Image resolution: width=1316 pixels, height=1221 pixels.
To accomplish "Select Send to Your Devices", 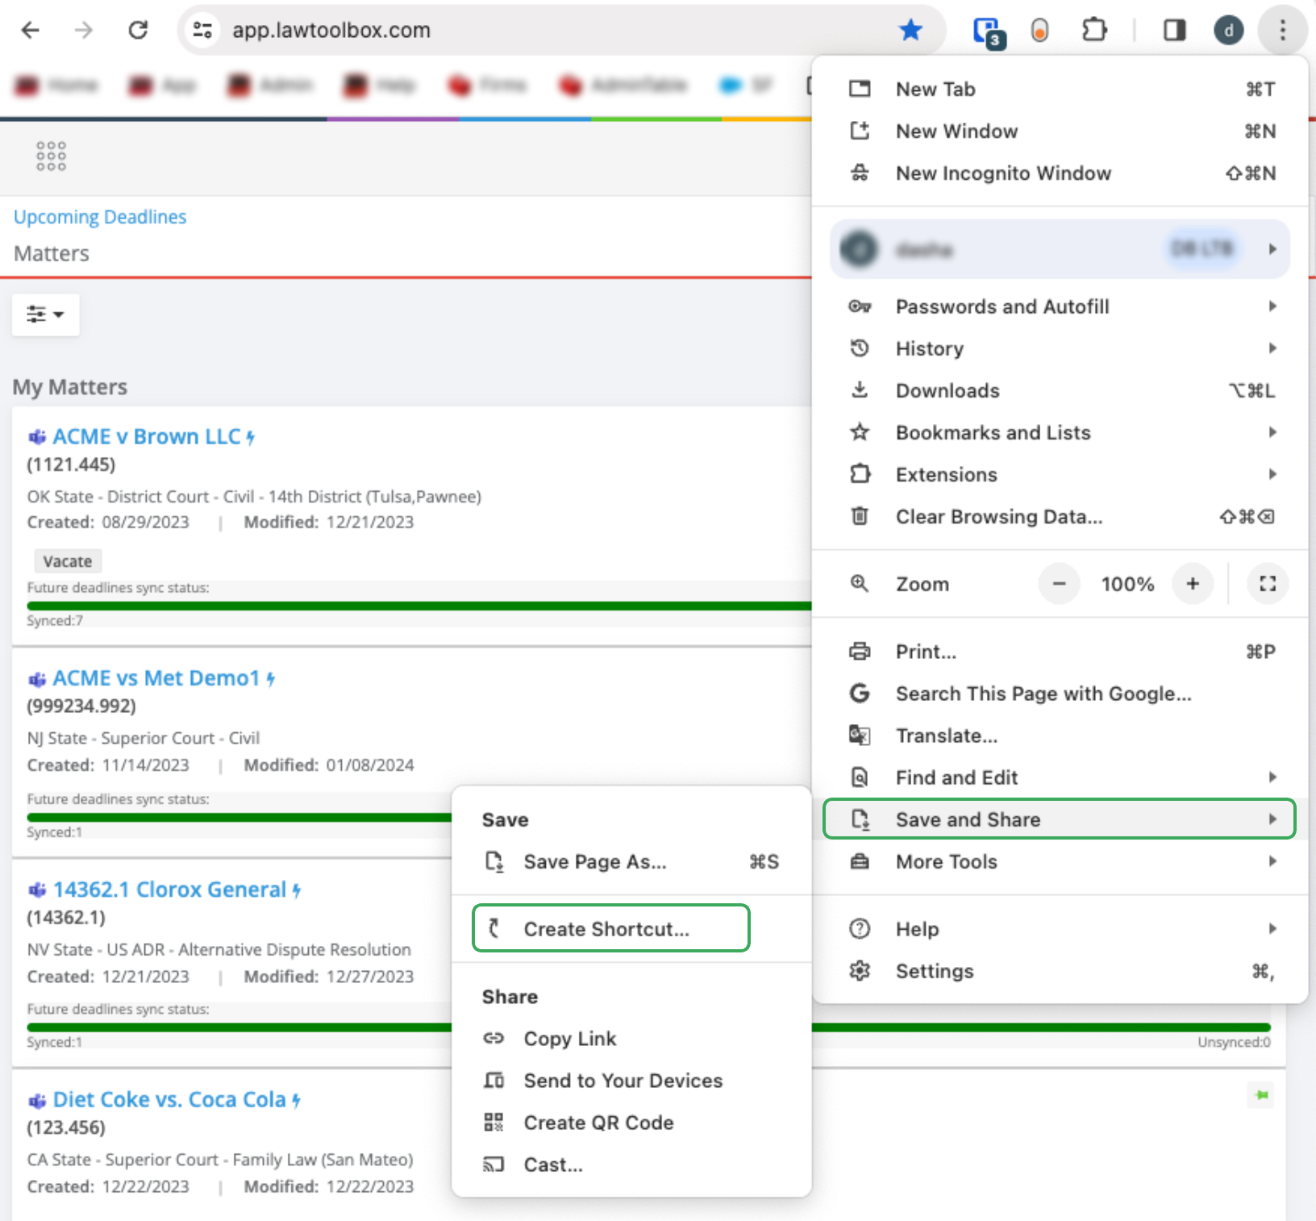I will (x=631, y=1081).
